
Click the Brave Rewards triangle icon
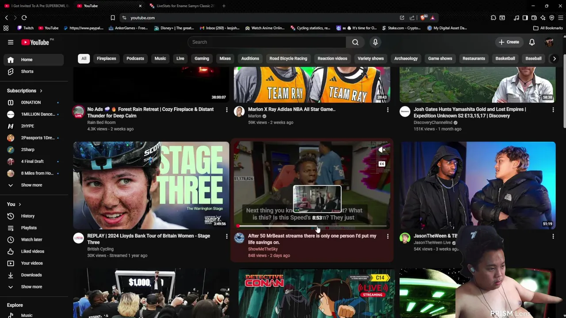(432, 18)
